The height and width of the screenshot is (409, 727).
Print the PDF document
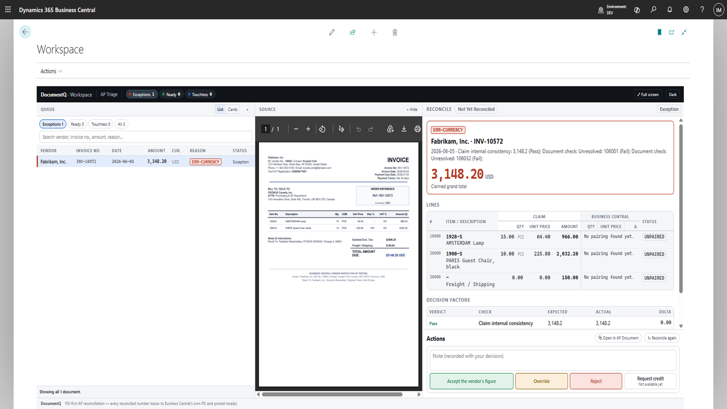point(417,129)
